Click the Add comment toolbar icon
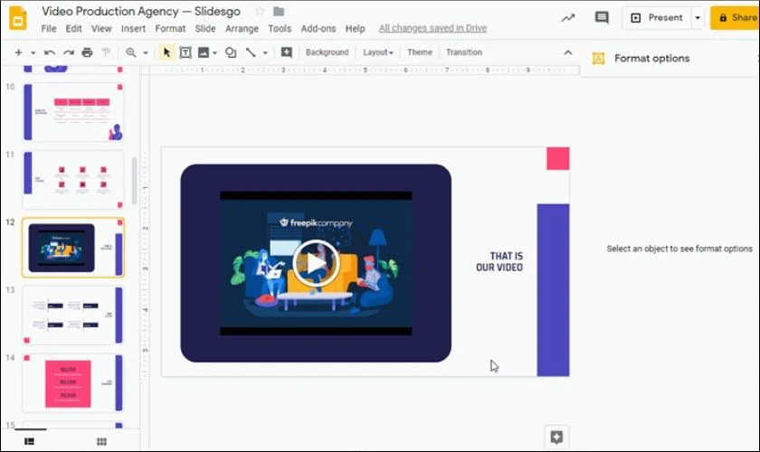Viewport: 760px width, 452px height. [287, 52]
